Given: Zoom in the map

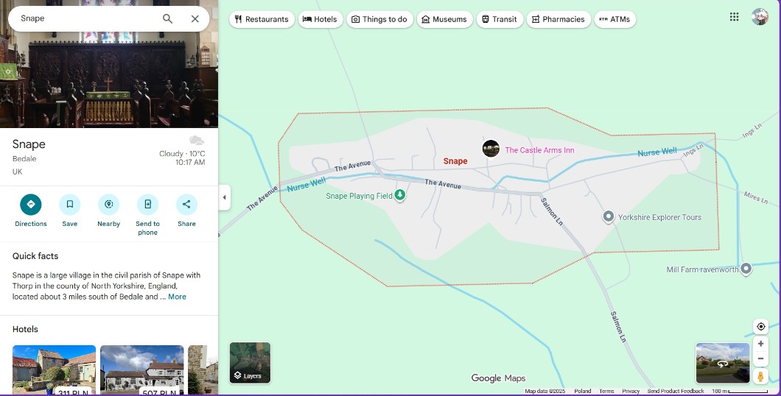Looking at the screenshot, I should (761, 344).
